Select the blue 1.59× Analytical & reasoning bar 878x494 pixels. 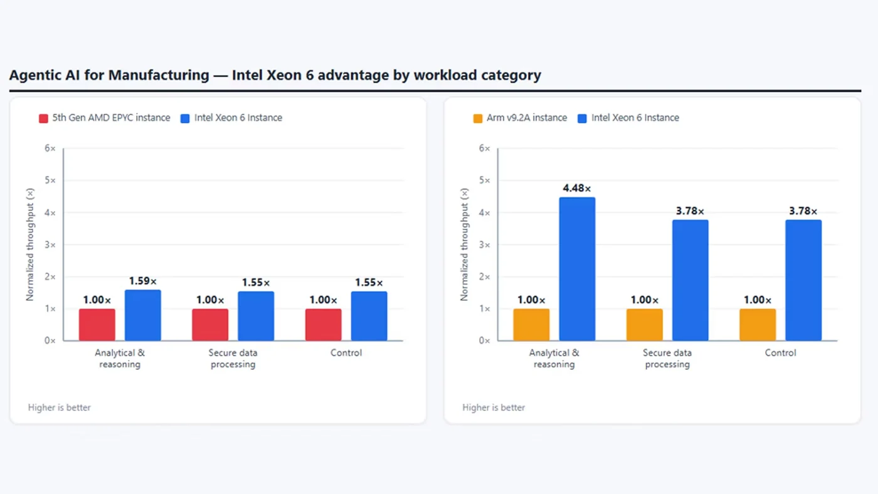pos(143,315)
